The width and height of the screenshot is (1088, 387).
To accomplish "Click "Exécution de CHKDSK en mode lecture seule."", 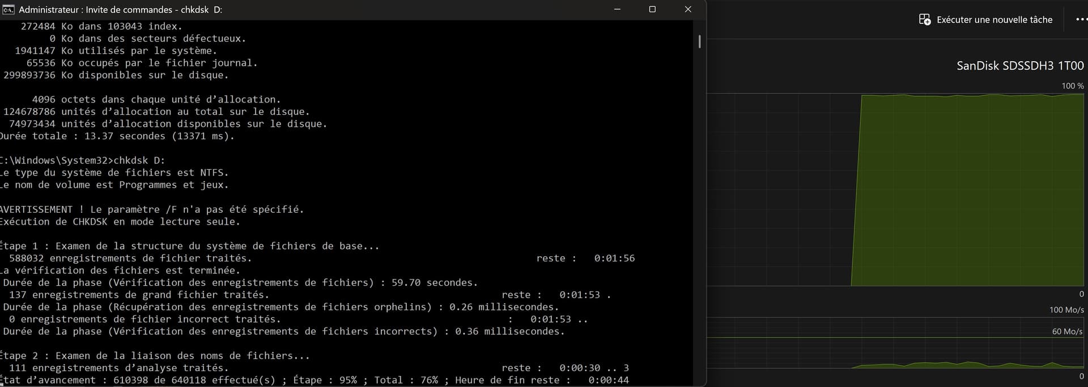I will point(120,222).
